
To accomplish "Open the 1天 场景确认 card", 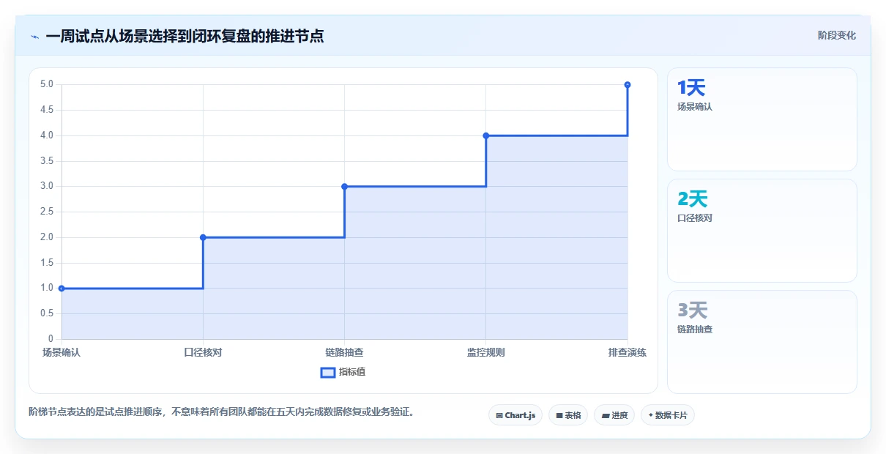I will pos(762,119).
